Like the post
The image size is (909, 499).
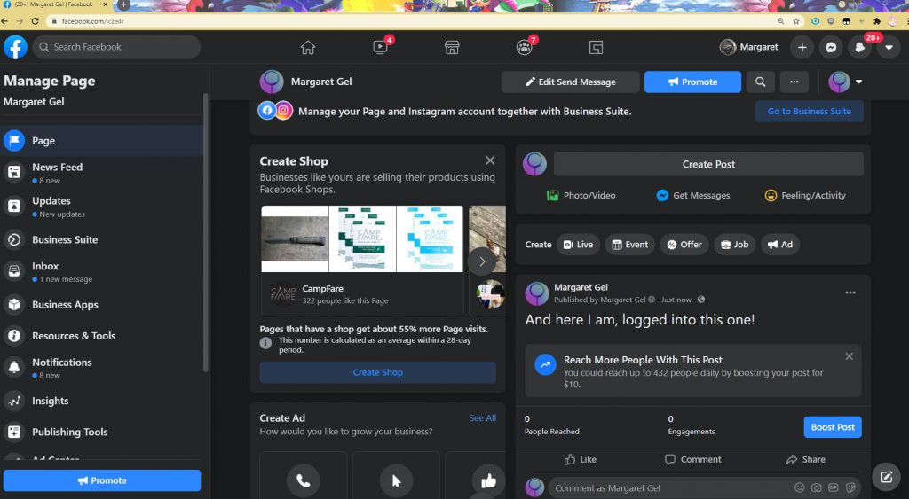[580, 460]
